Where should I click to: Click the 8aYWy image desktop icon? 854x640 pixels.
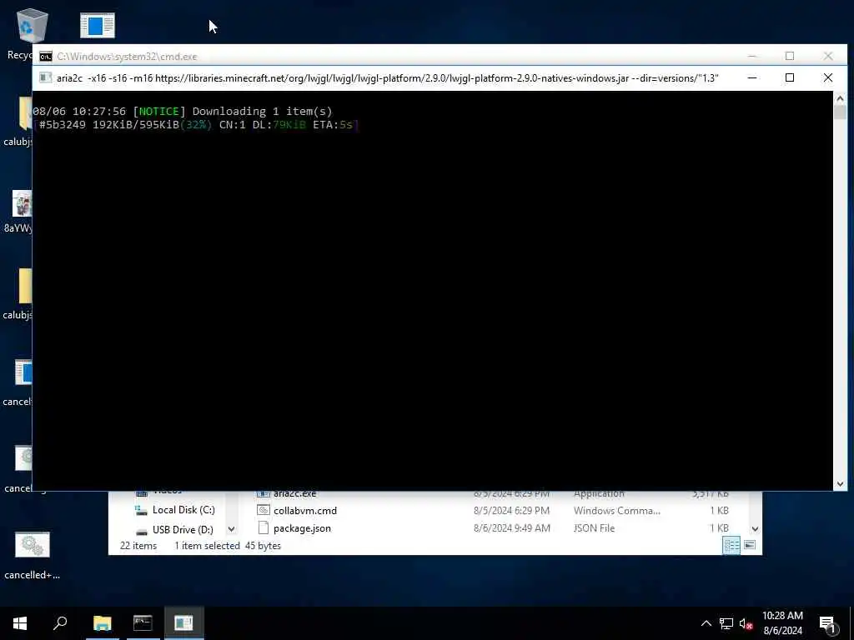coord(22,203)
